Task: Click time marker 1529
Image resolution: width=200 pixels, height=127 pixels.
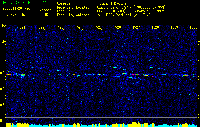Action: [x=174, y=27]
